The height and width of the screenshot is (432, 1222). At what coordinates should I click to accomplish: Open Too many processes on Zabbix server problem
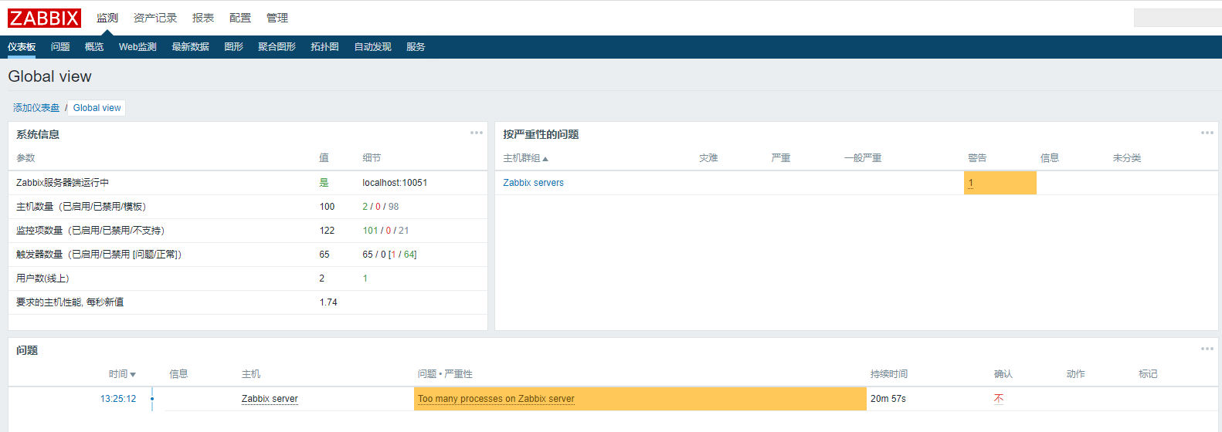[496, 399]
